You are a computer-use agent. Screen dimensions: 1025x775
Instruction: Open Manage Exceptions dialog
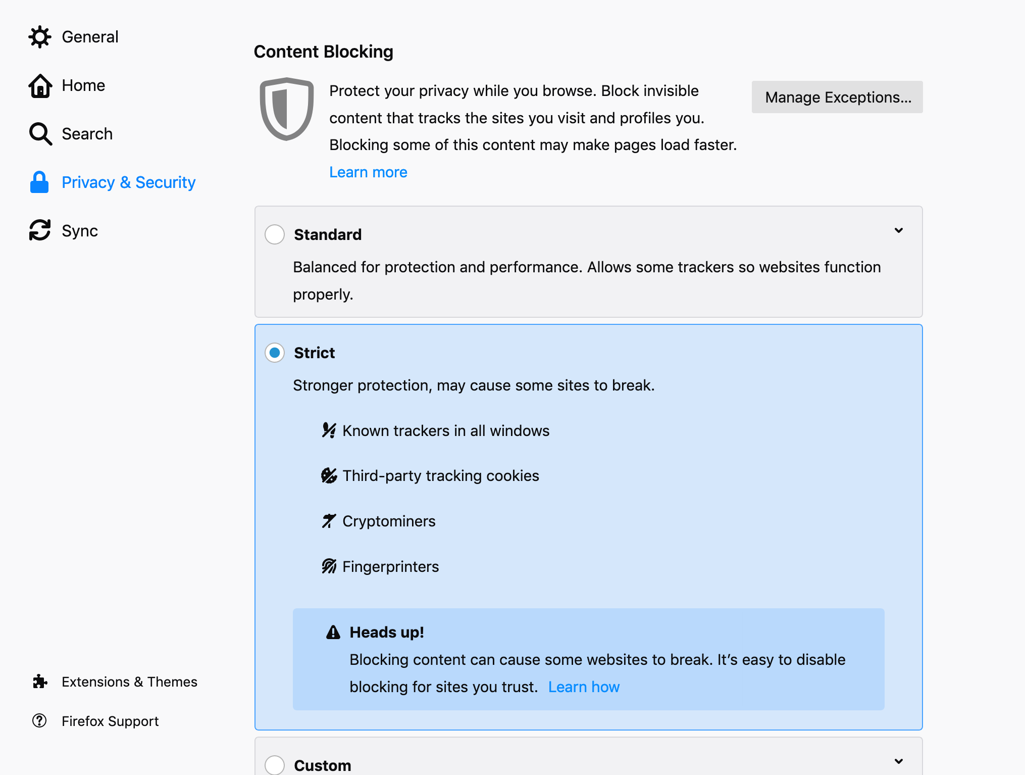click(837, 97)
